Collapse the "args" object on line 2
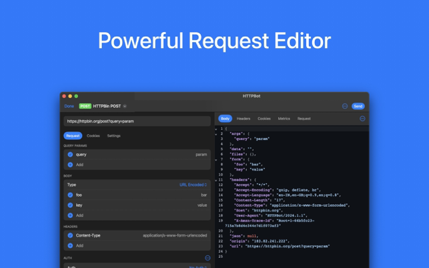The image size is (429, 268). [x=216, y=134]
